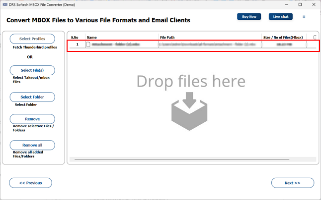Minimize the MBOX File Converter window
Image resolution: width=321 pixels, height=200 pixels.
click(x=287, y=4)
